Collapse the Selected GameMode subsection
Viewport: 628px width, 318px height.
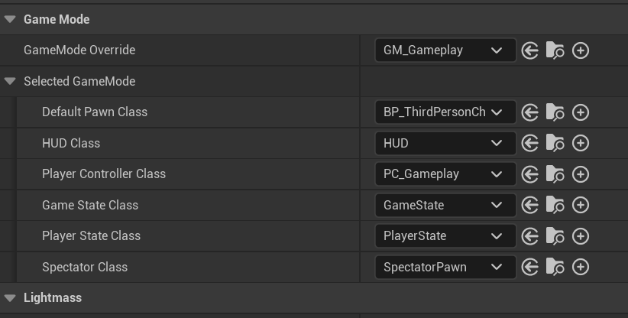point(10,81)
